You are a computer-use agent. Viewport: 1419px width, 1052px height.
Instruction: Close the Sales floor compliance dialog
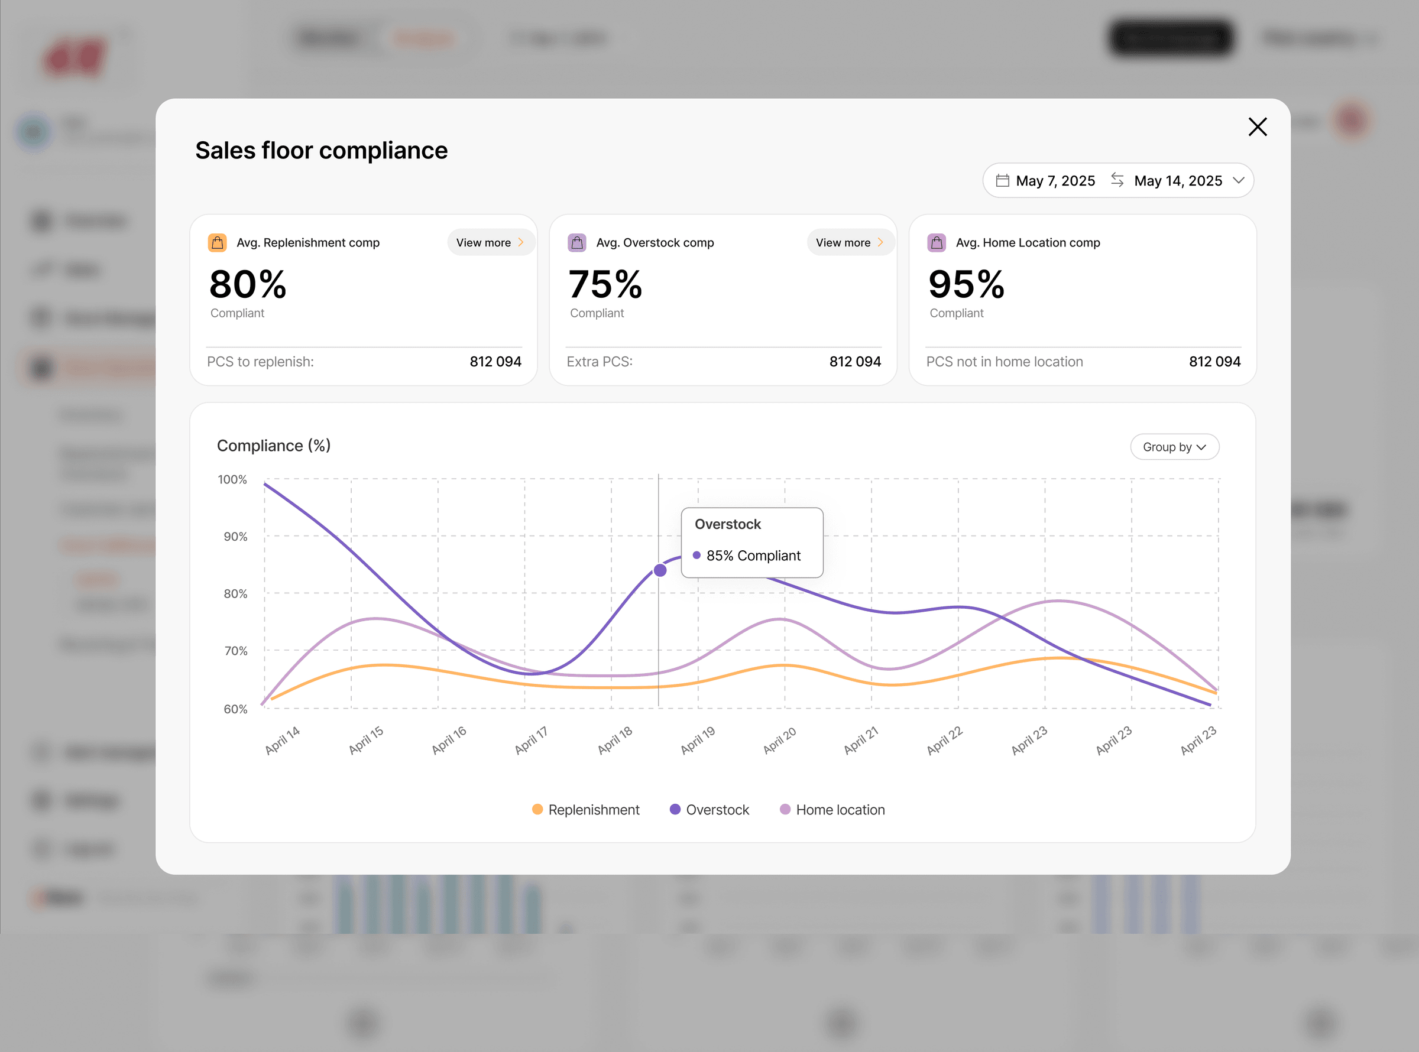coord(1257,126)
